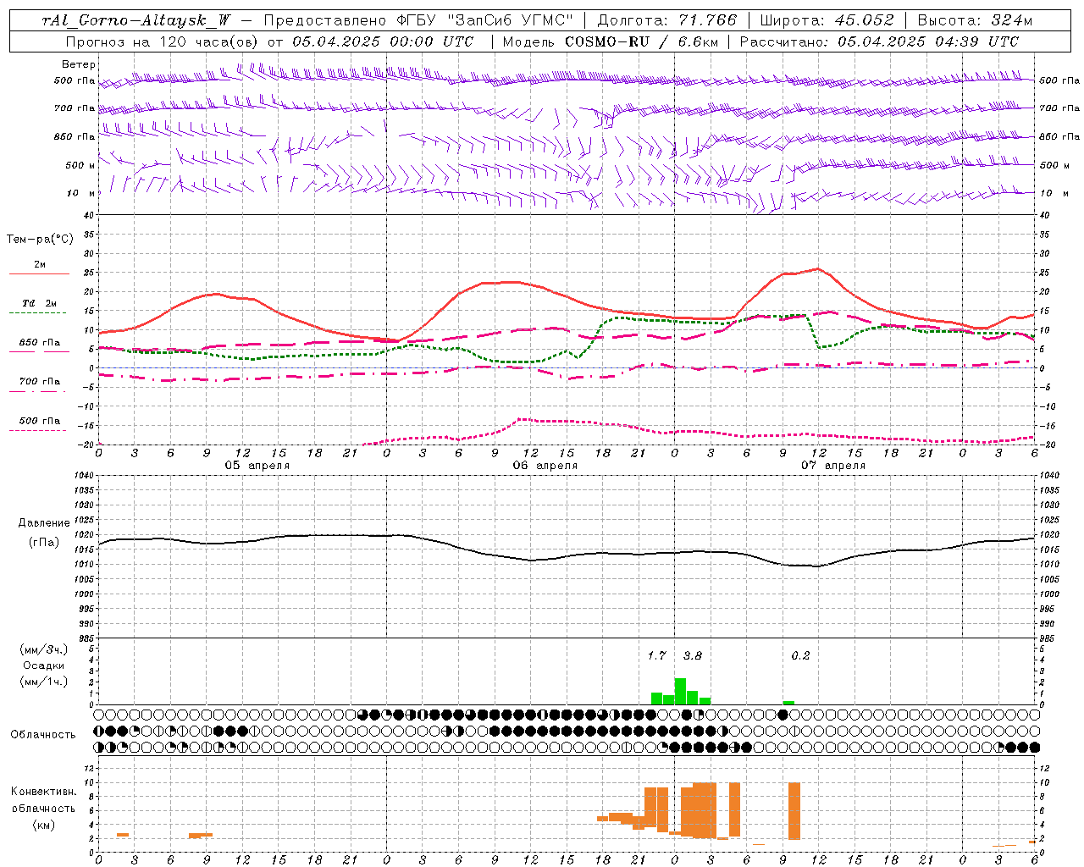Click the station title rAl_Gorno-Altaysk_W
Image resolution: width=1084 pixels, height=867 pixels.
(x=135, y=20)
